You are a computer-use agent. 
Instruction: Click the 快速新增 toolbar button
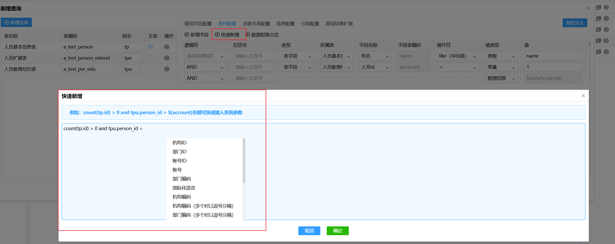[227, 35]
